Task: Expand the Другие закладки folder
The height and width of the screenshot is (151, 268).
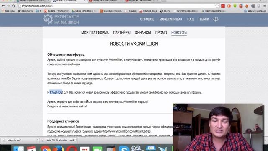Action: pos(255,11)
